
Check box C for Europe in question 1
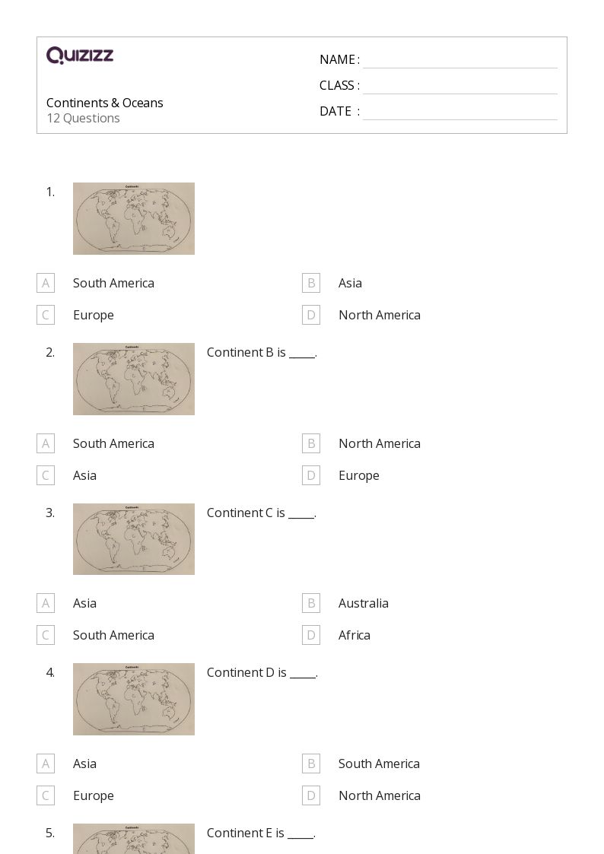(x=46, y=315)
